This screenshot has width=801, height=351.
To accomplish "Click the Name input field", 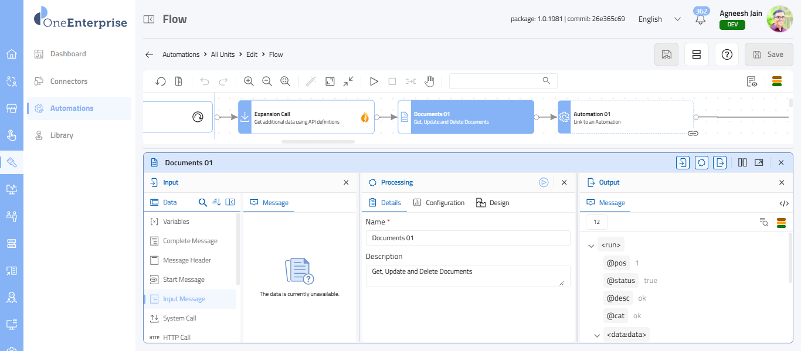I will pos(467,238).
